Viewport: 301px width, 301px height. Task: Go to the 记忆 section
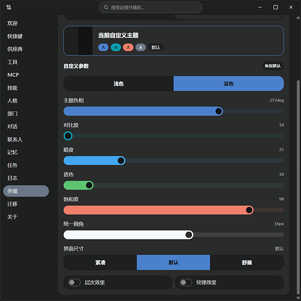coord(13,152)
